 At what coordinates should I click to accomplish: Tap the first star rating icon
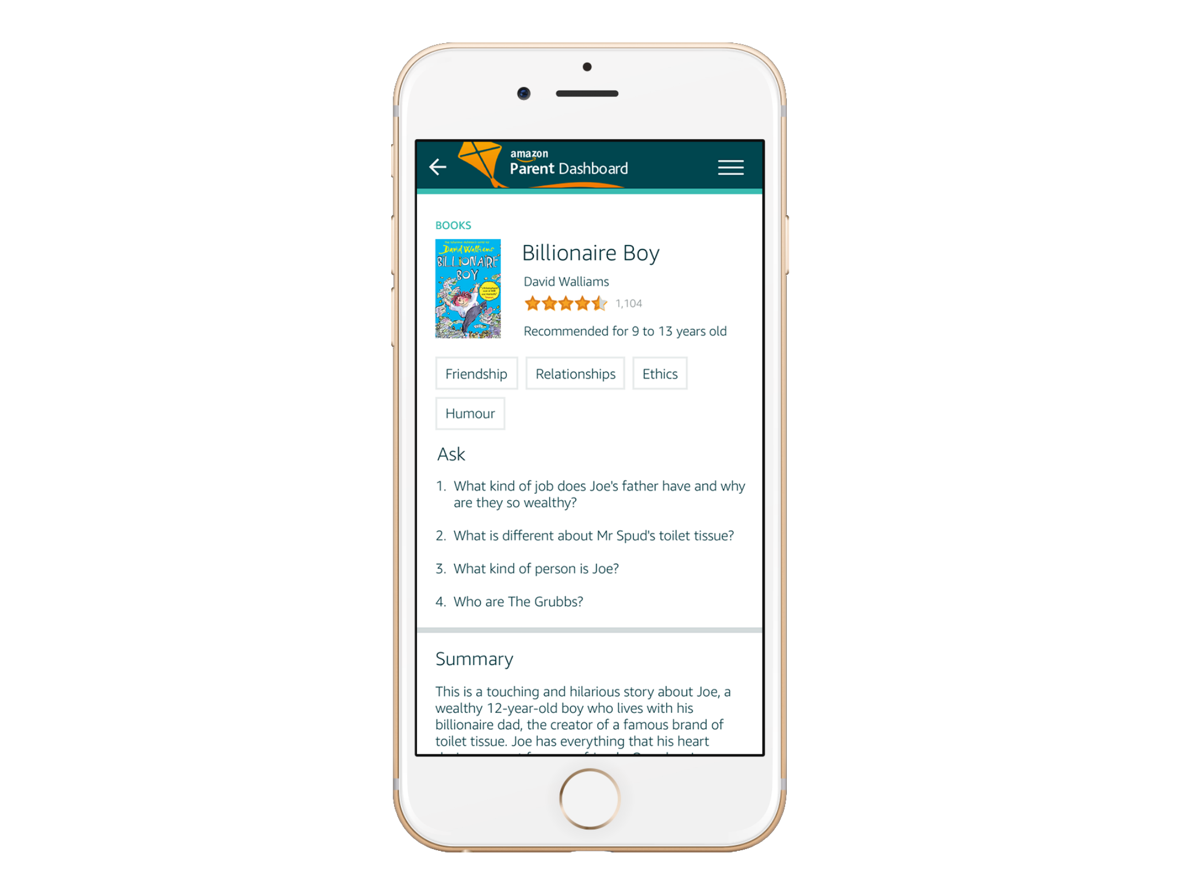[530, 302]
